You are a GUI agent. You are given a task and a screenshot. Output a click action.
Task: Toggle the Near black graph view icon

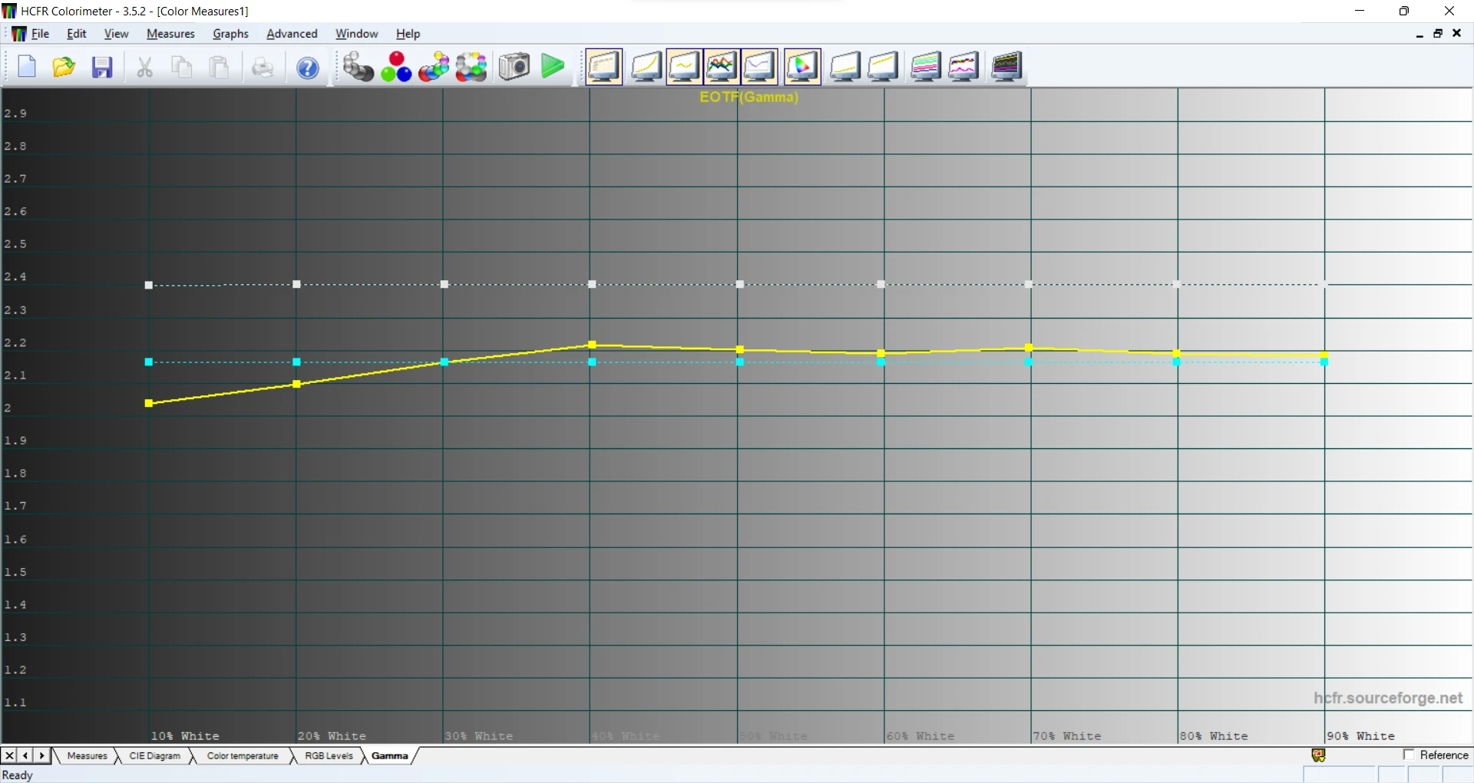coord(844,67)
